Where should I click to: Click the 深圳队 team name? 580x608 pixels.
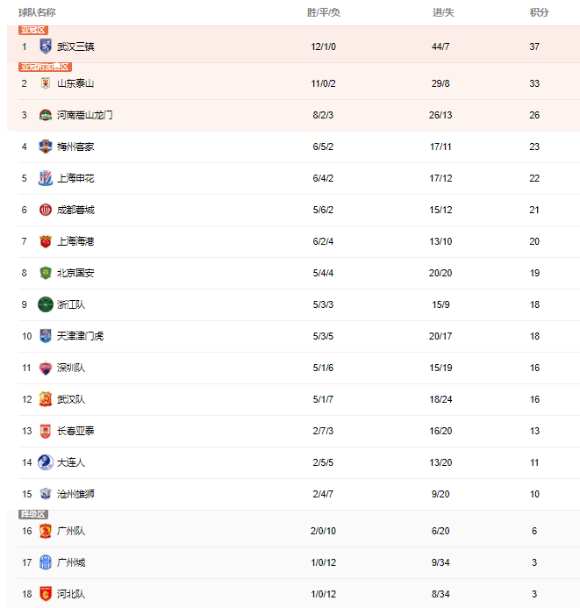point(71,368)
